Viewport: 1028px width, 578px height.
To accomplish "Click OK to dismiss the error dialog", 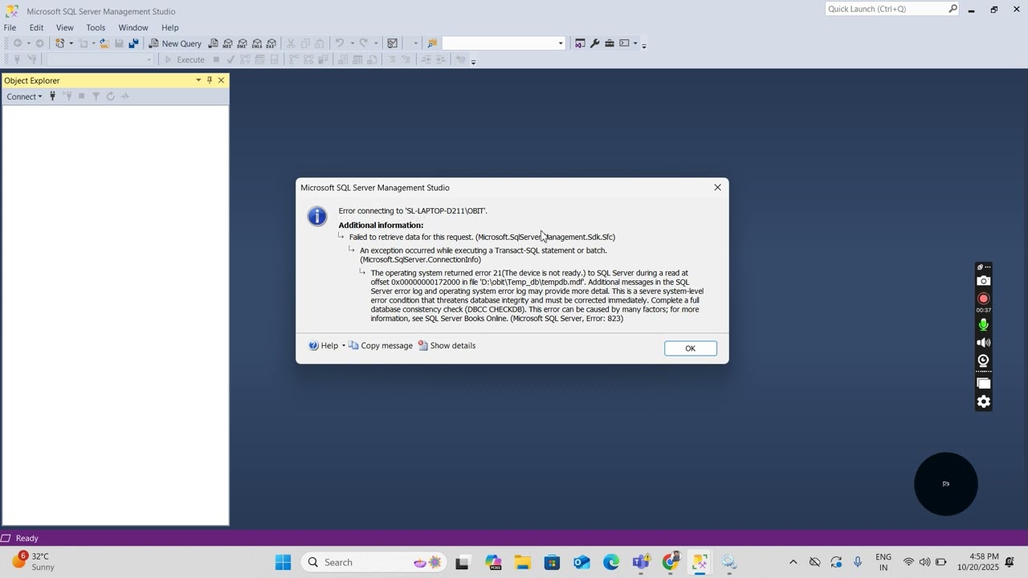I will click(x=690, y=348).
